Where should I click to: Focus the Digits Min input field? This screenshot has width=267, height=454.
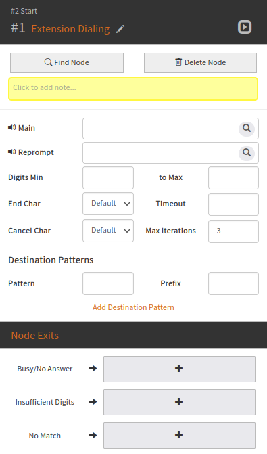pyautogui.click(x=108, y=178)
